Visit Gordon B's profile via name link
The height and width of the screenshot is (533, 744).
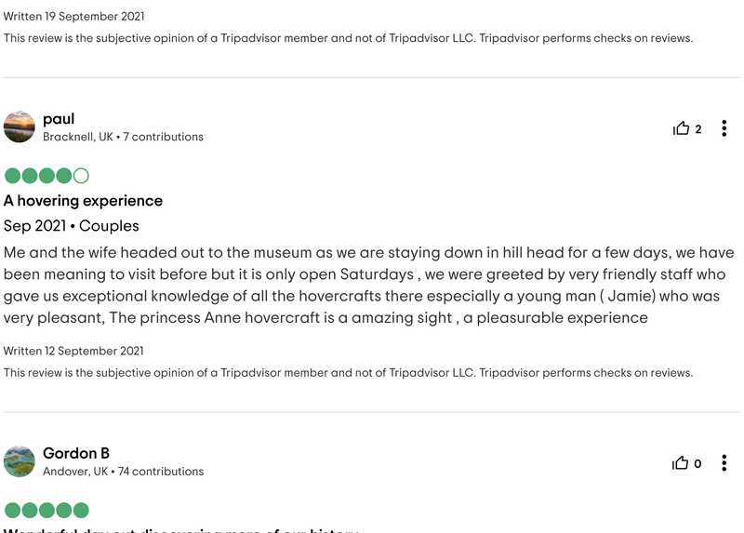click(x=76, y=453)
